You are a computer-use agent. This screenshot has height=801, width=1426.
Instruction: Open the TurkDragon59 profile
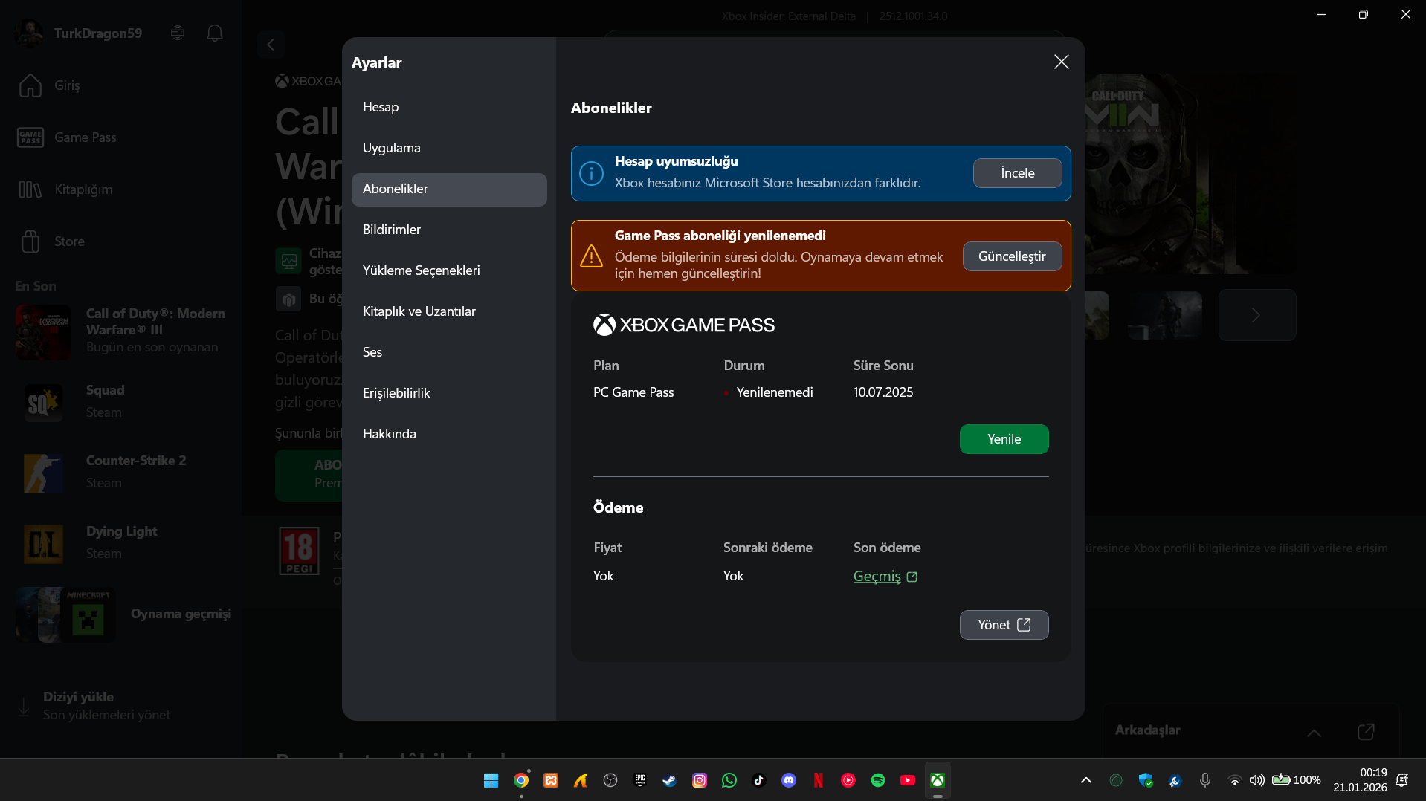[79, 33]
